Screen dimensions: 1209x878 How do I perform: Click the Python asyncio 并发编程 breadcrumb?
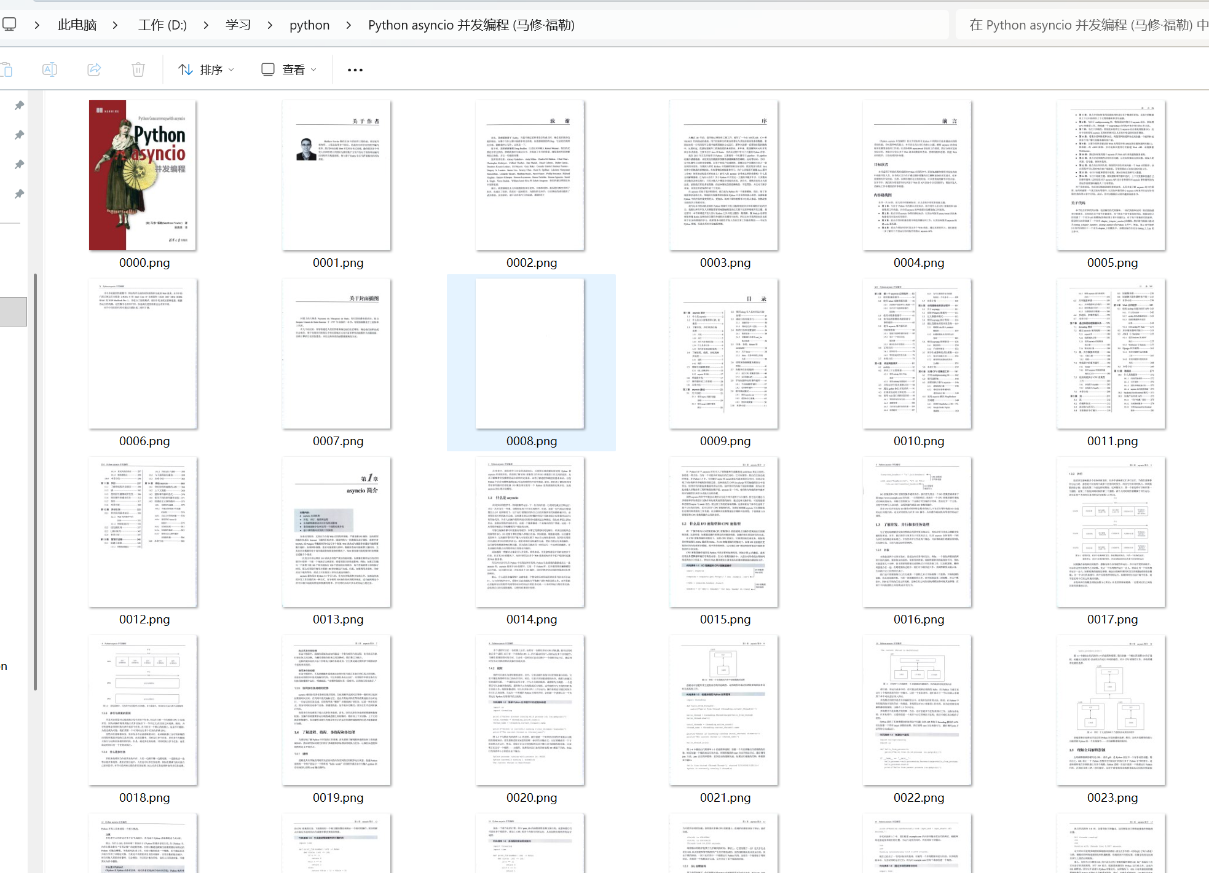(471, 25)
